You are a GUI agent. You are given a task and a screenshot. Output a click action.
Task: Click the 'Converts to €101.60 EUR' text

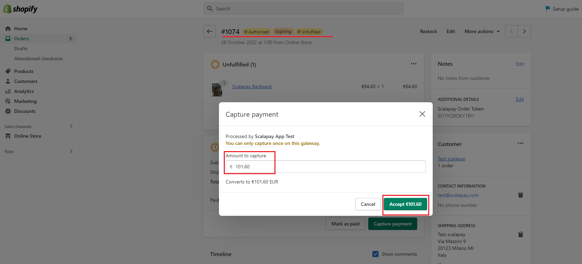pos(252,182)
